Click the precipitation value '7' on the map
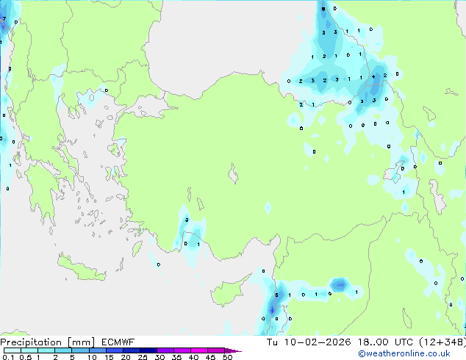The width and height of the screenshot is (466, 360). pyautogui.click(x=4, y=18)
